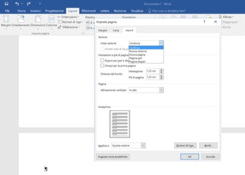Click the Piè di pagina distance field

(x=153, y=77)
